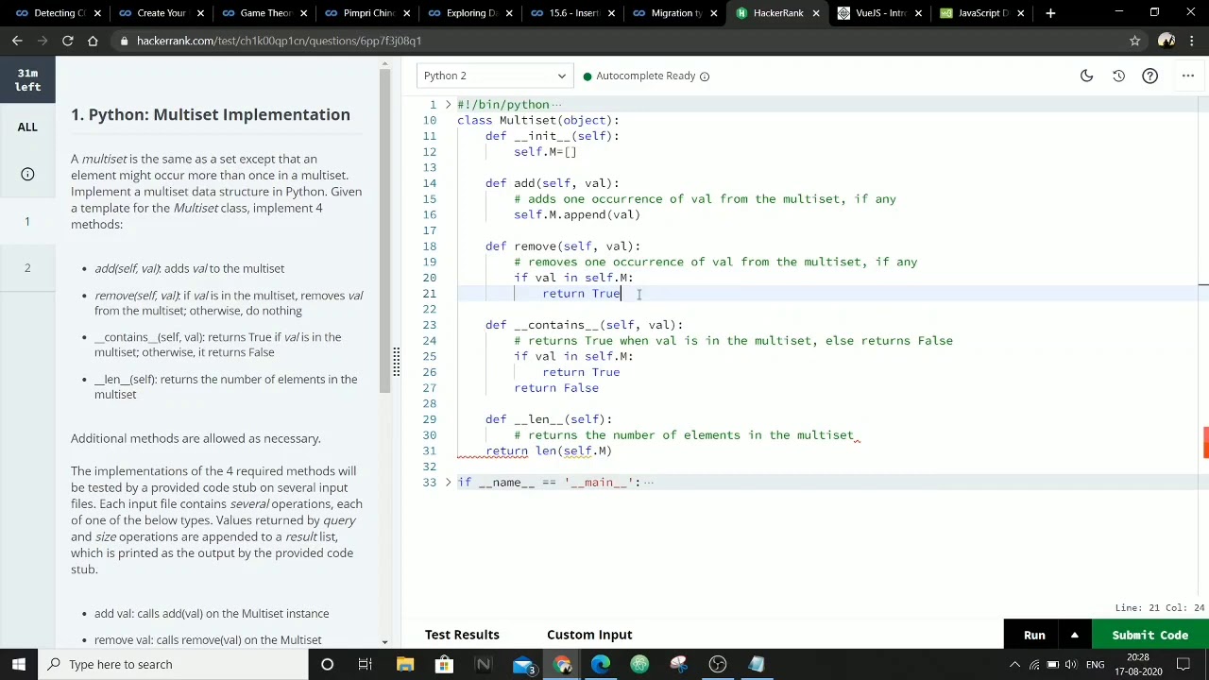Switch to JavaScript D browser tab
Screen dimensions: 1209x680
(x=982, y=13)
